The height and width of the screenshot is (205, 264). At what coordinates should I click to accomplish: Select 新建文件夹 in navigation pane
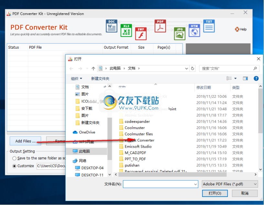(x=90, y=122)
